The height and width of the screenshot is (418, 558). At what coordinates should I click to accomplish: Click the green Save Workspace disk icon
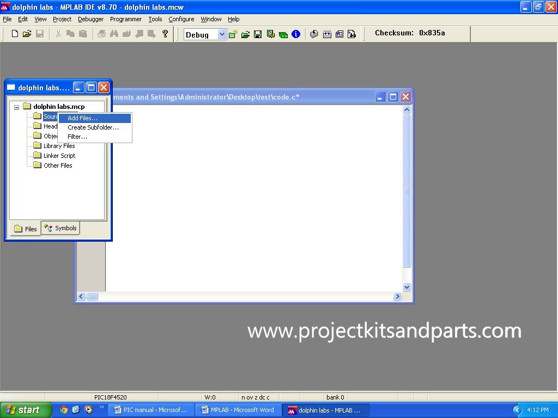tap(258, 34)
